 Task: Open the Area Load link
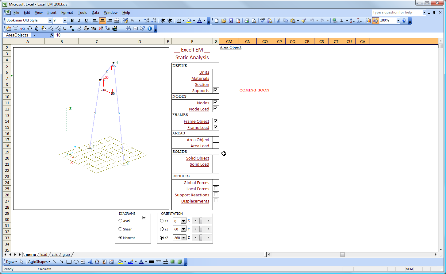[200, 146]
